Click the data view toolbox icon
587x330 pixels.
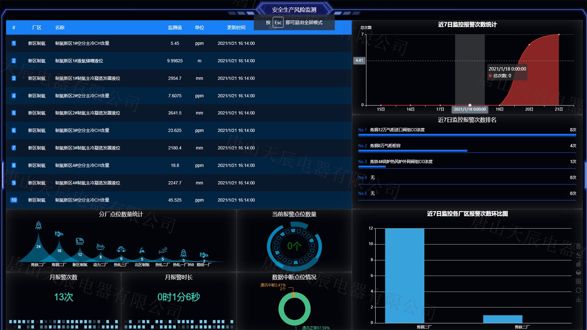coord(578,246)
